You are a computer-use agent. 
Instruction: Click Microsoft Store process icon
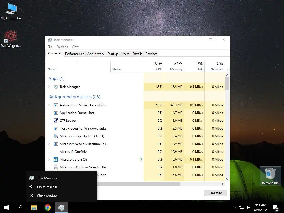[55, 159]
